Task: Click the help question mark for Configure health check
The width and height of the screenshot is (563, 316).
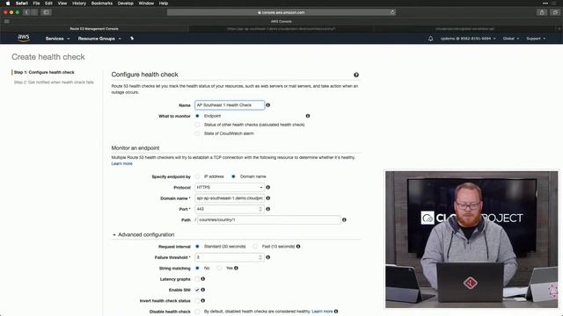Action: [355, 75]
